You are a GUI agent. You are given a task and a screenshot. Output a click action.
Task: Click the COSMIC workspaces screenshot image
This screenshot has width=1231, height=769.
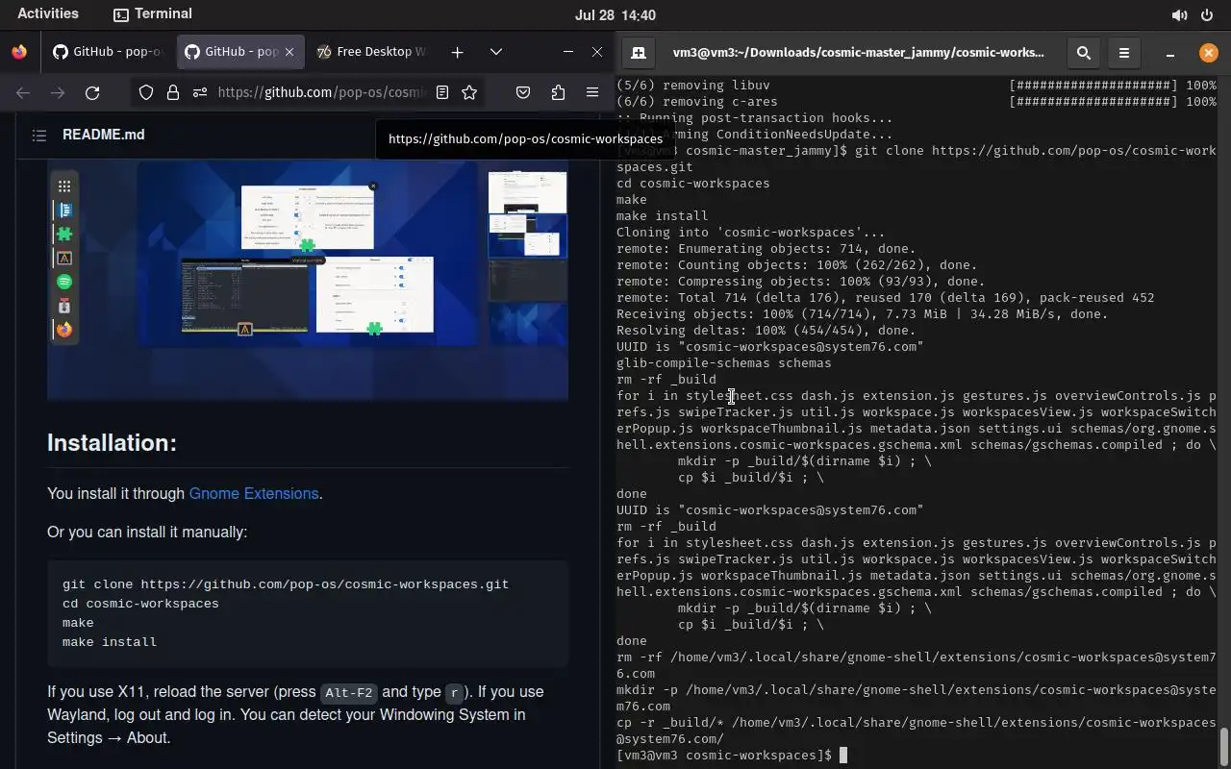pyautogui.click(x=308, y=280)
